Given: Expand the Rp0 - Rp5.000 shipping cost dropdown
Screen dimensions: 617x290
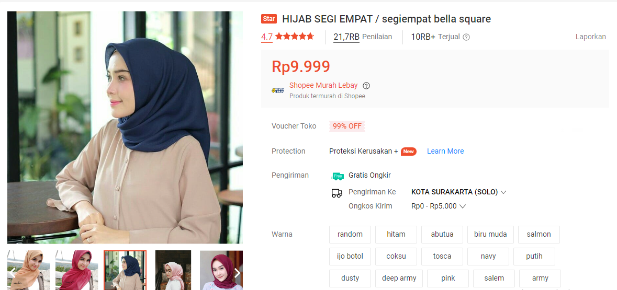Looking at the screenshot, I should pos(439,206).
